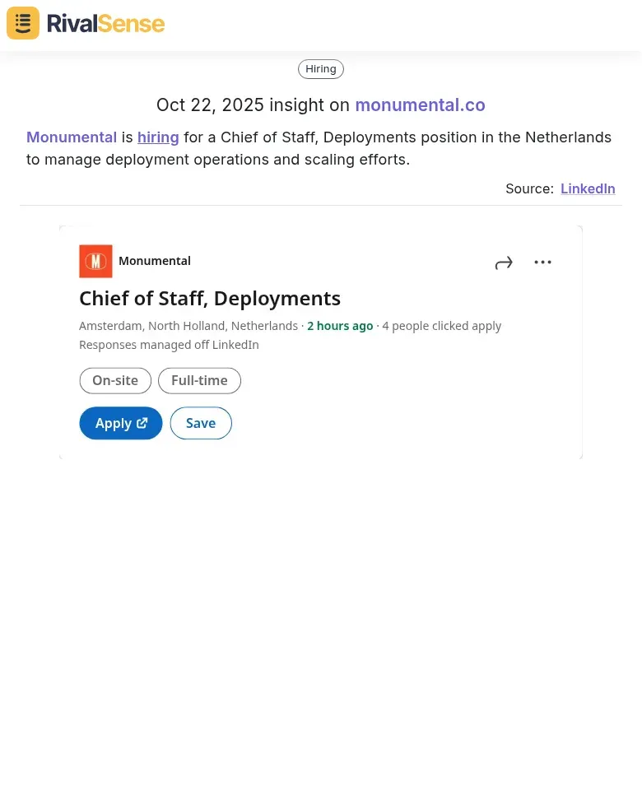Click the RivalSense wordmark text

pos(105,24)
